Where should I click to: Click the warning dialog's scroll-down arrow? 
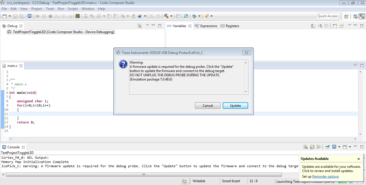pyautogui.click(x=246, y=92)
